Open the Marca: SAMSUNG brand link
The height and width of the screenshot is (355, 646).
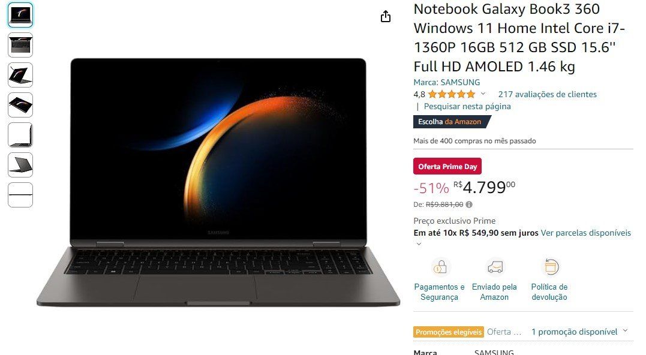pos(447,82)
